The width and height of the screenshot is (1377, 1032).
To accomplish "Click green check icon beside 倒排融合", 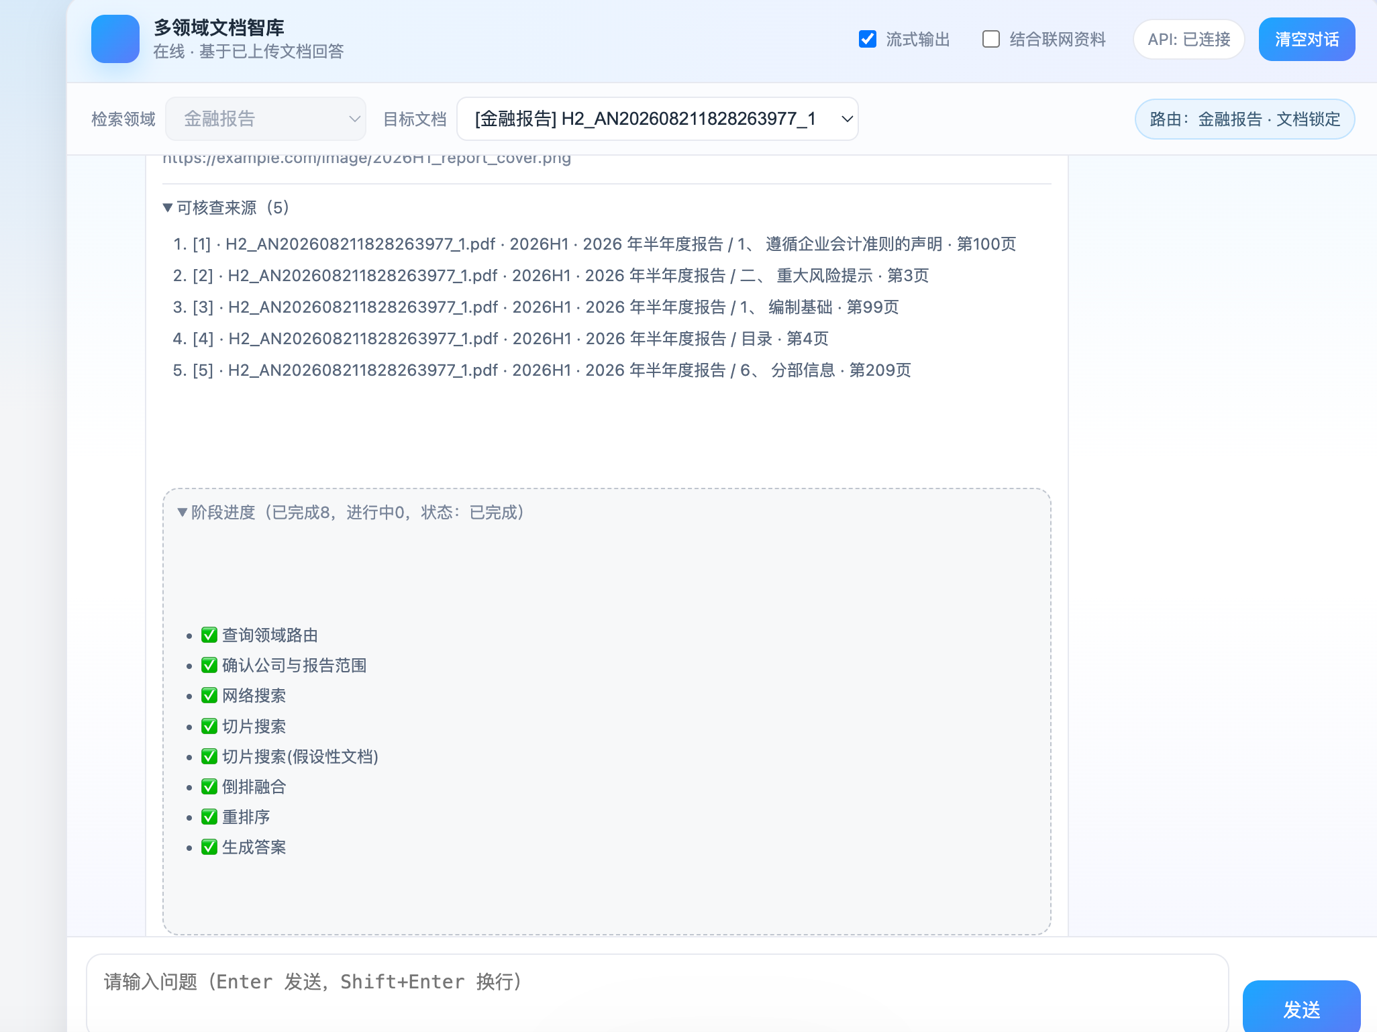I will pyautogui.click(x=209, y=786).
